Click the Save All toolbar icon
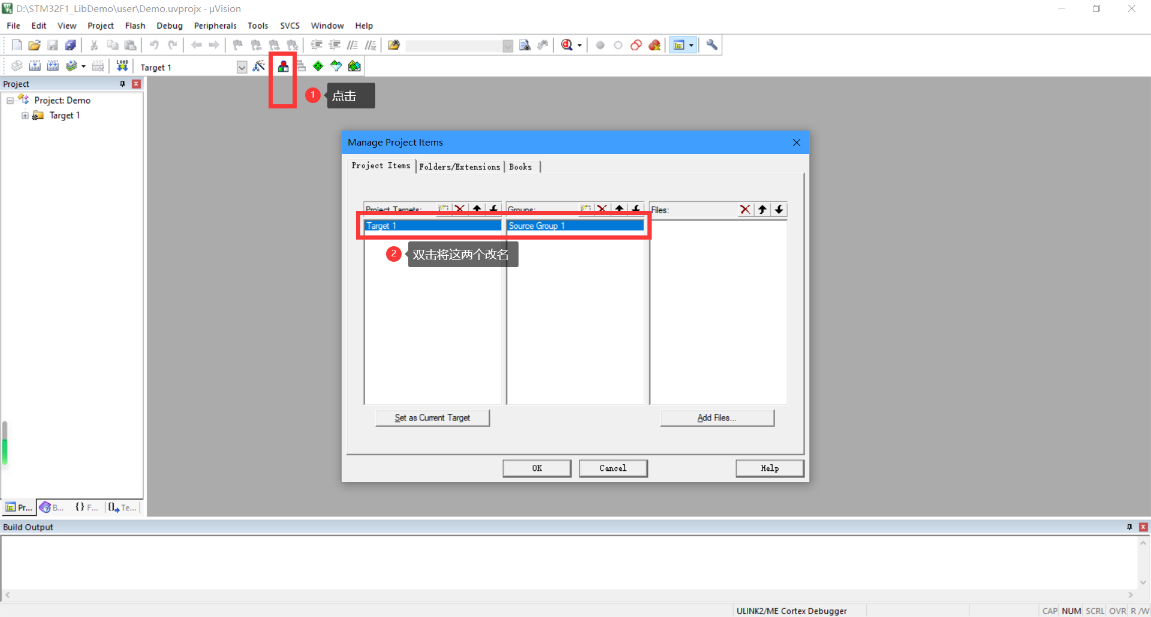 pyautogui.click(x=71, y=45)
